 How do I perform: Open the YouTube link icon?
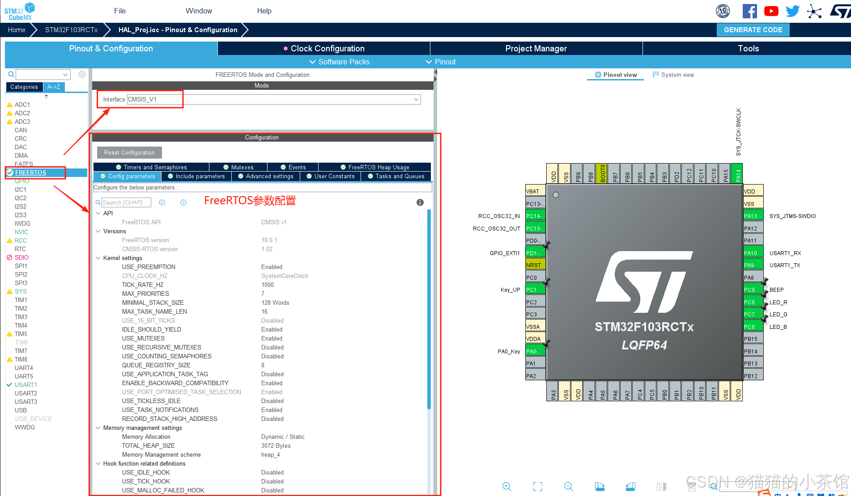(771, 11)
